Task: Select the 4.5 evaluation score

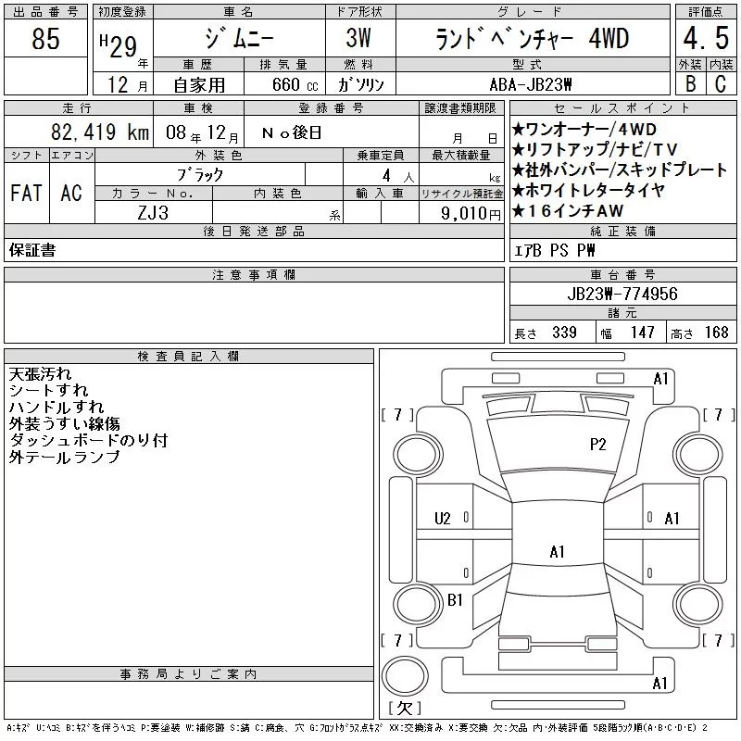Action: click(x=706, y=38)
